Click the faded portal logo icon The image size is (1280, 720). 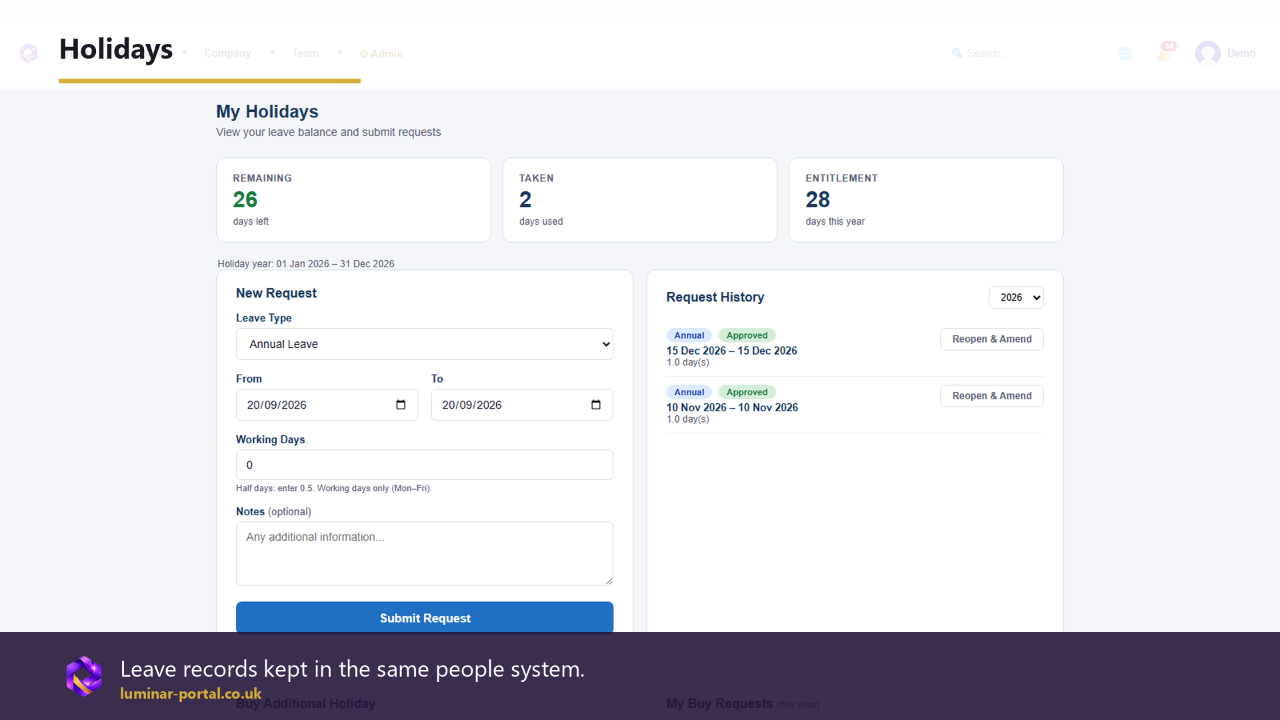point(29,53)
